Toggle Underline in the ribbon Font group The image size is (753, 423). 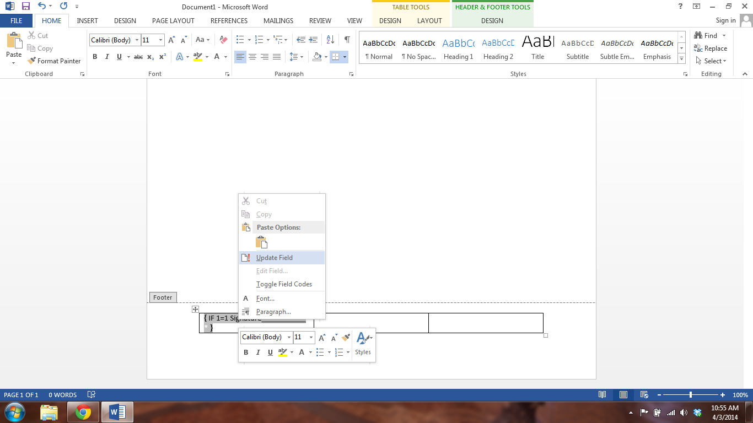coord(119,57)
